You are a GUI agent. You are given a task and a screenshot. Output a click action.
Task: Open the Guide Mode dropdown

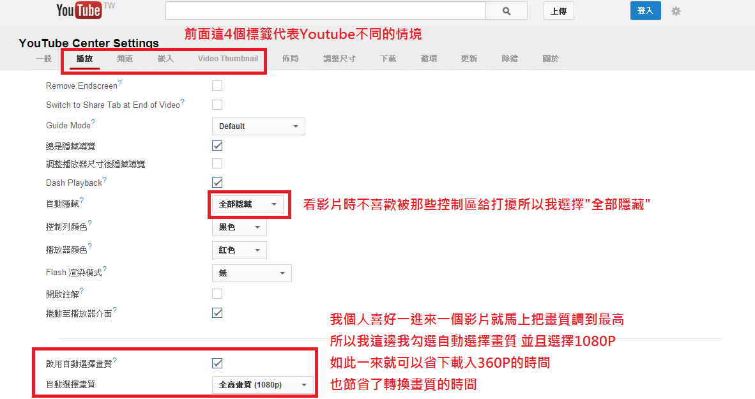pos(258,126)
